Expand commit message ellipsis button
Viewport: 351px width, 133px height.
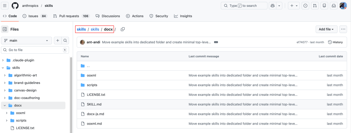(x=216, y=42)
